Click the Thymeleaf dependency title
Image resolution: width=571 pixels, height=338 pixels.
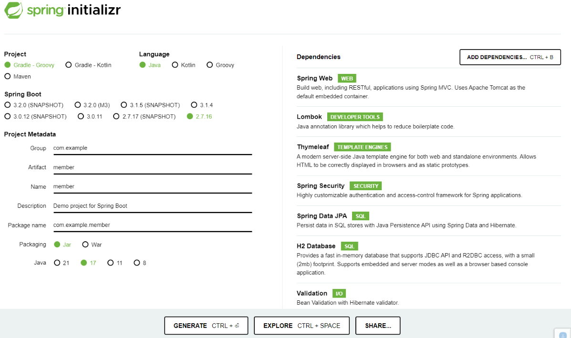[313, 147]
